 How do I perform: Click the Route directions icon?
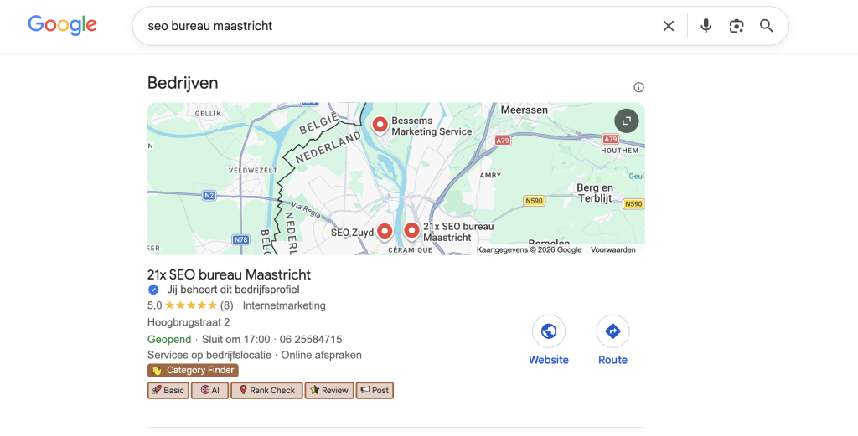coord(612,331)
